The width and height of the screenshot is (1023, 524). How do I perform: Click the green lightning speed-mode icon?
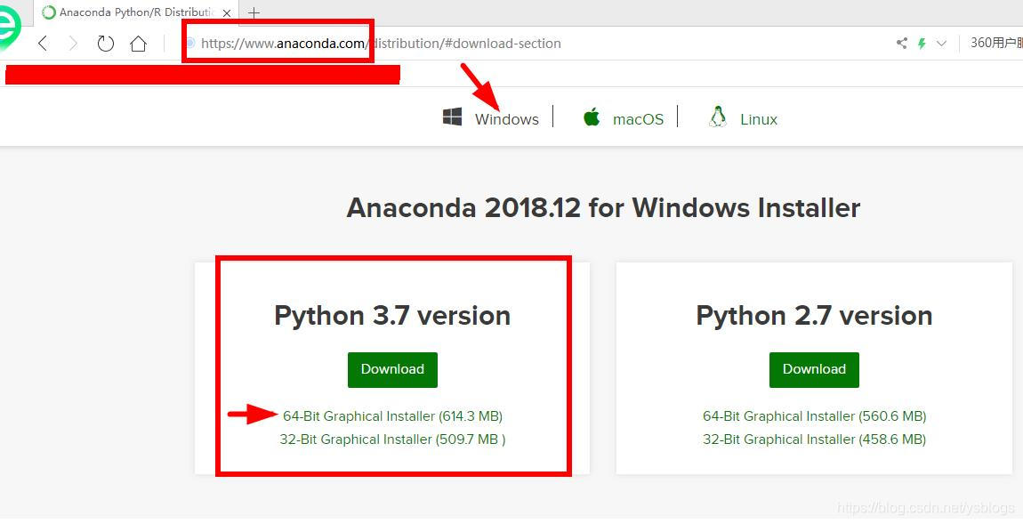click(922, 44)
